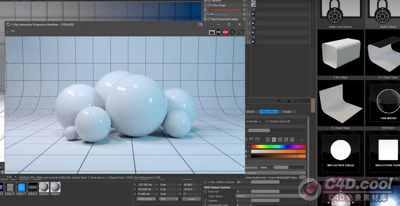Toggle the Exposure keyframe circle
Viewport: 400px width, 206px height.
206,192
